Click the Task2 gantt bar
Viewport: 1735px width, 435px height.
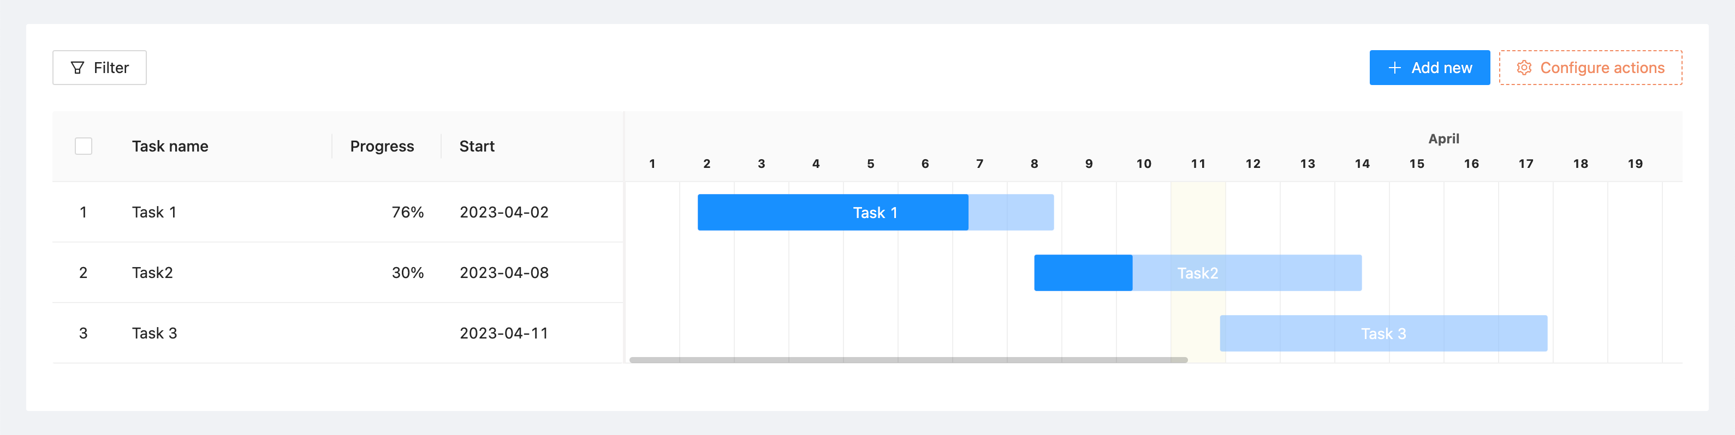[1197, 273]
